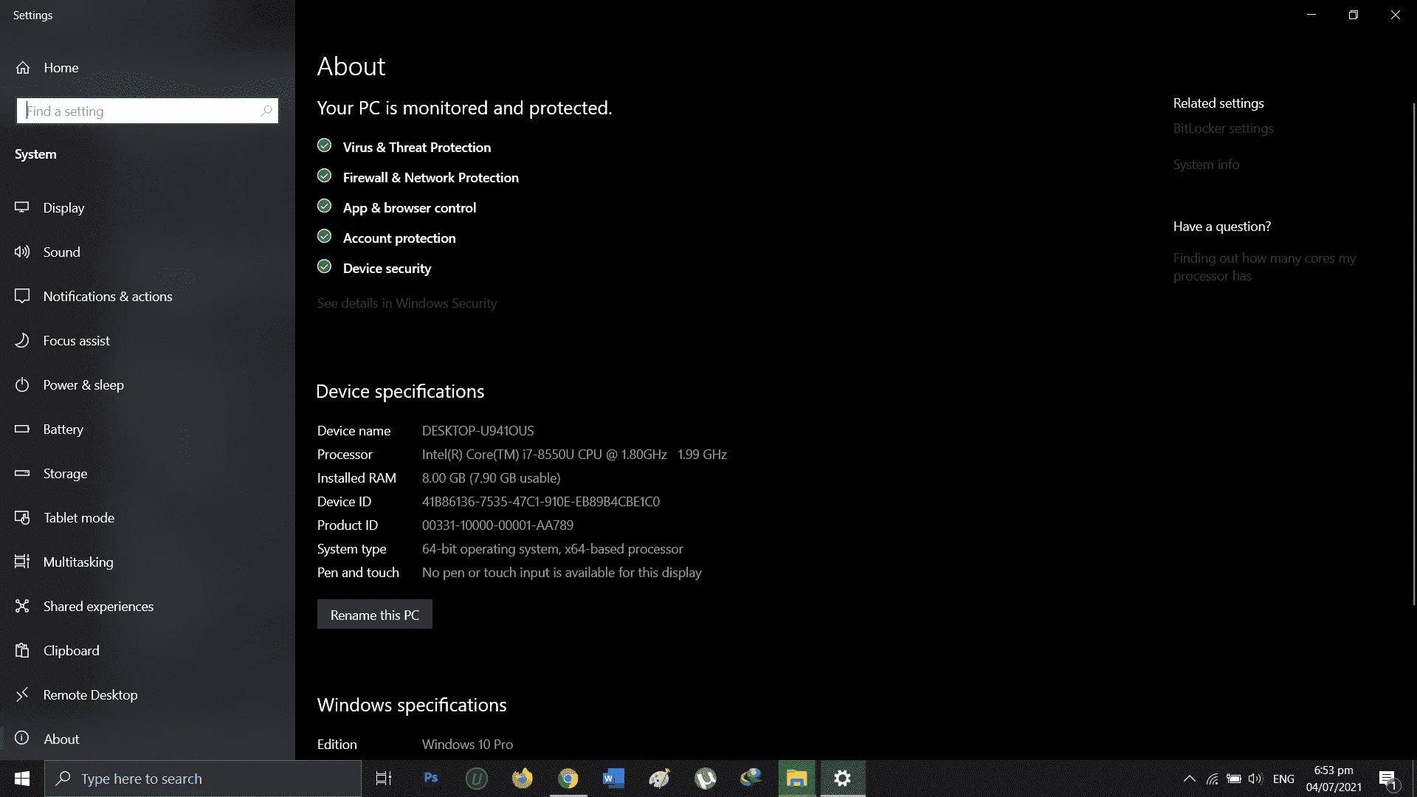Click the Windows Start button
The image size is (1417, 797).
tap(22, 779)
